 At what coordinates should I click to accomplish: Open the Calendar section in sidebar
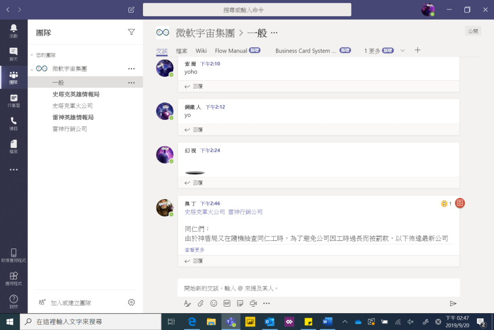pyautogui.click(x=13, y=101)
